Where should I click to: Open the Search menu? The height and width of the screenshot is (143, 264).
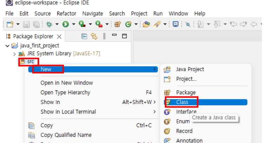coord(117,13)
